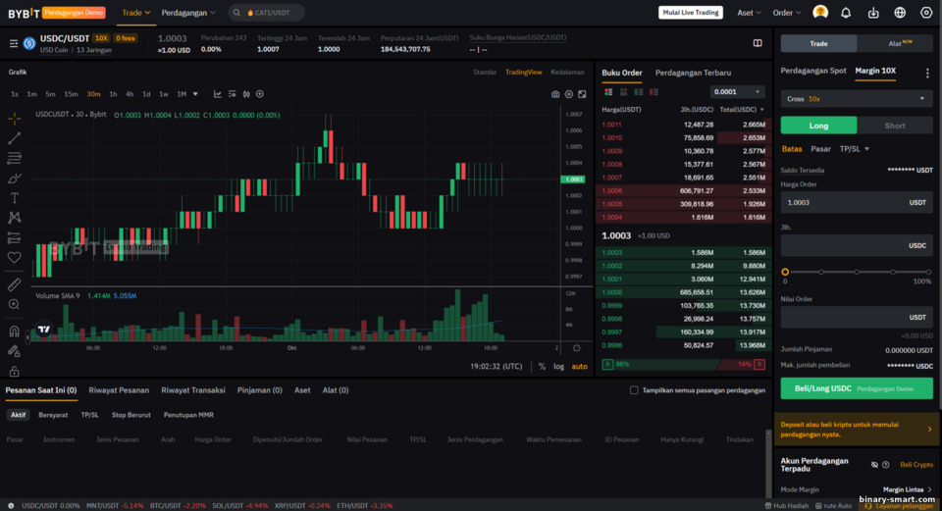Open the Cross 10x margin dropdown
Image resolution: width=942 pixels, height=511 pixels.
click(857, 98)
